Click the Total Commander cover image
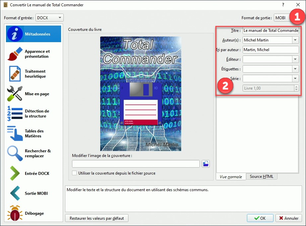The image size is (306, 226). [141, 94]
